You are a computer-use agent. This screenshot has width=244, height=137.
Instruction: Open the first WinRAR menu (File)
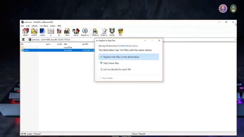point(22,26)
